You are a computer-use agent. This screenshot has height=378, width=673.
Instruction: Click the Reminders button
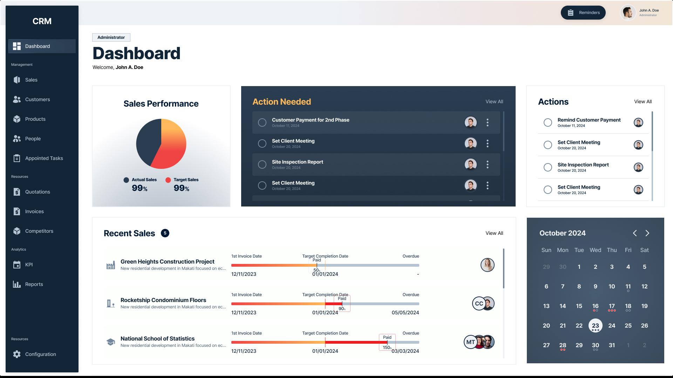pyautogui.click(x=583, y=13)
